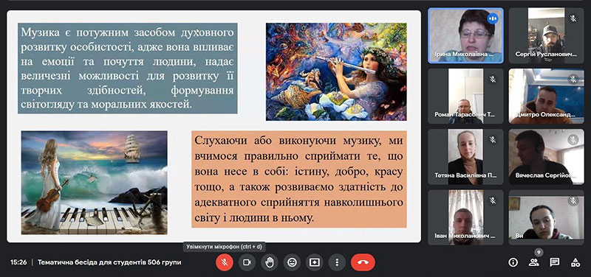Open chat with everyone icon

coord(554,262)
